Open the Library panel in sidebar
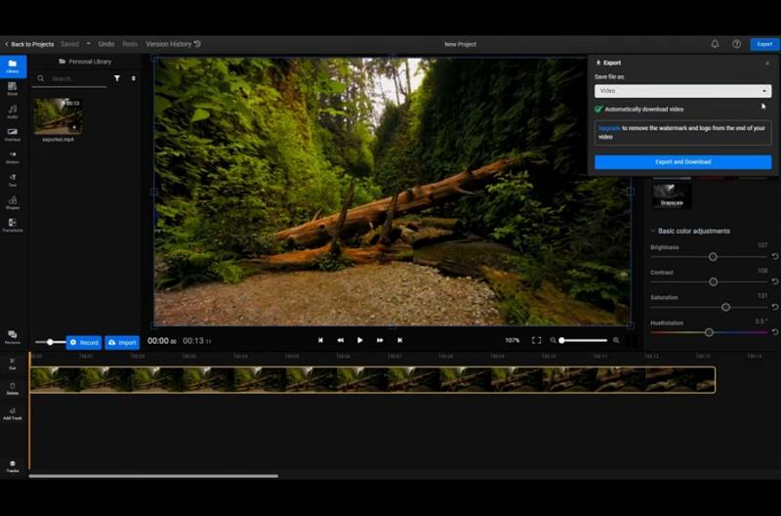The height and width of the screenshot is (516, 781). click(13, 66)
